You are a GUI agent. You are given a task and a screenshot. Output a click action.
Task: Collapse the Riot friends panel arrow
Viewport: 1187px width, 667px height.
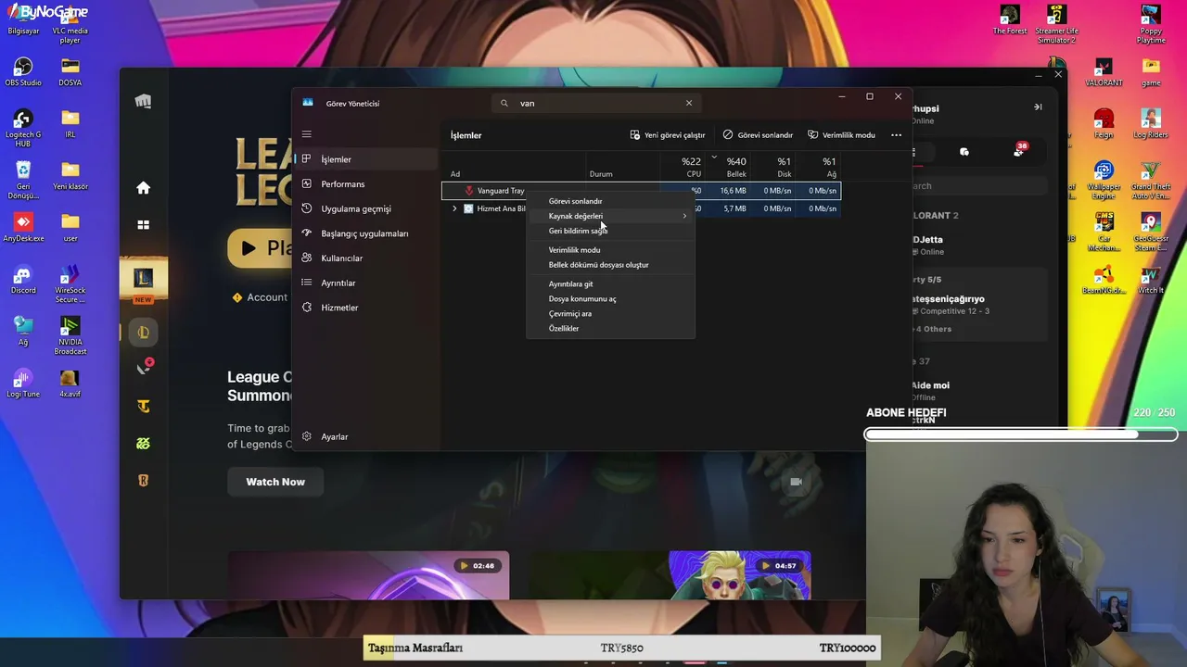[1038, 107]
